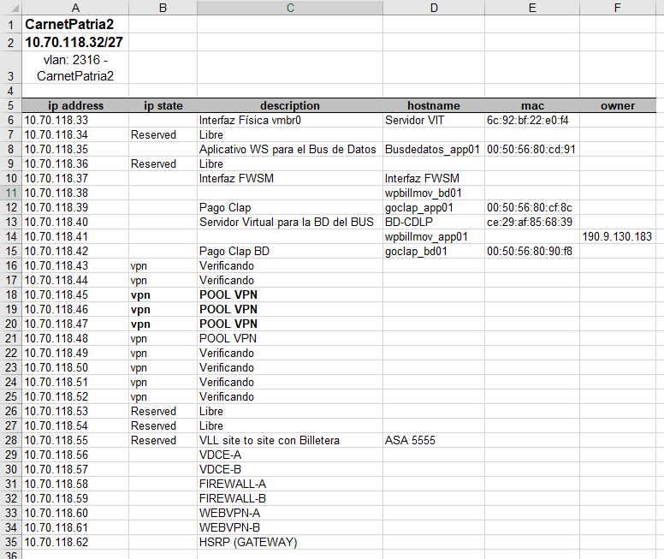Click the subnet cell 10.70.118.32/27
This screenshot has width=664, height=559.
75,43
